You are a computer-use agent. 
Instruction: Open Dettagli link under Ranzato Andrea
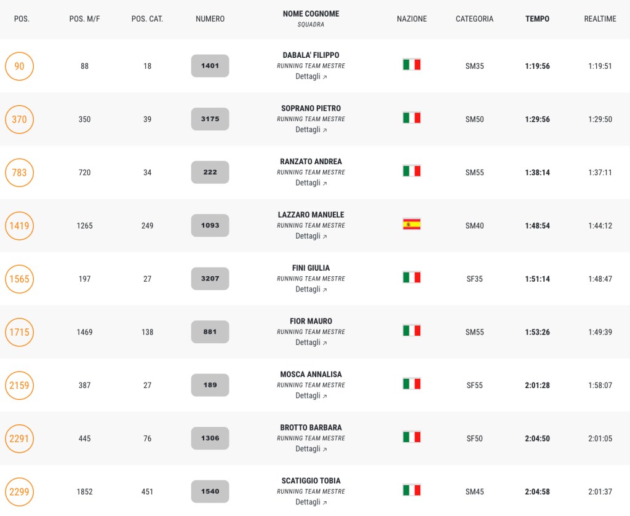coord(311,183)
